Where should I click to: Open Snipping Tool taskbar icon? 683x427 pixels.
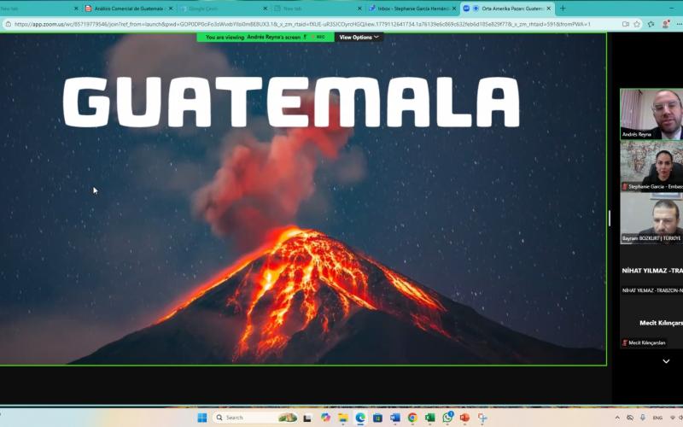coord(482,418)
